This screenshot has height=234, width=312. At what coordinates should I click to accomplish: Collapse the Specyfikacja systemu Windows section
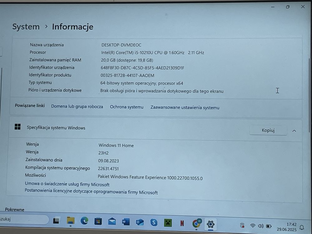click(294, 131)
